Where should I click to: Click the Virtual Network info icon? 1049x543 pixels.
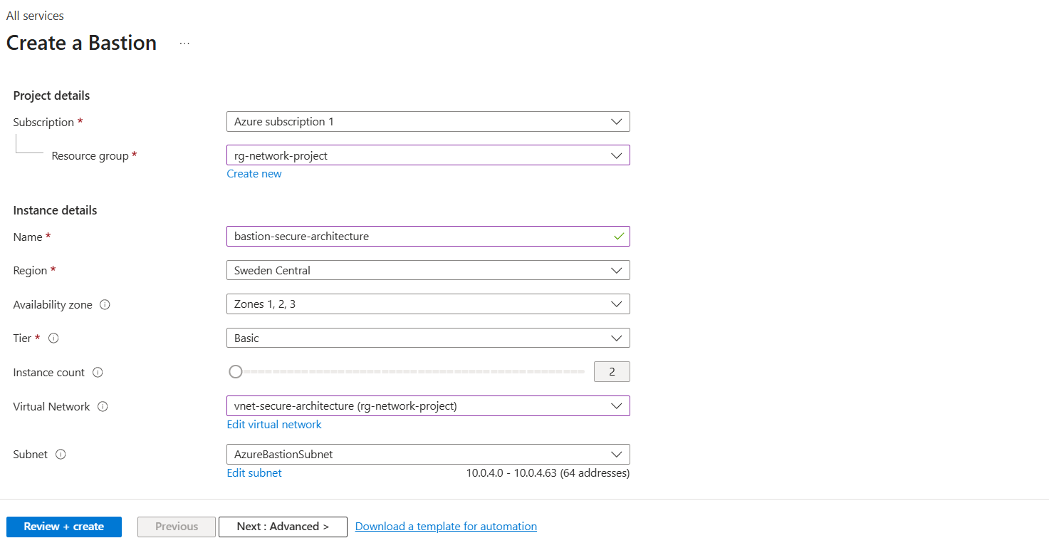[103, 406]
